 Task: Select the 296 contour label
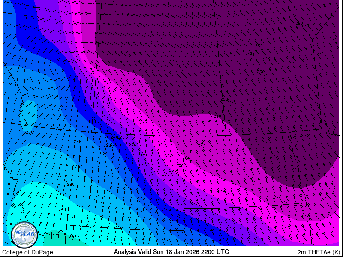coord(73,237)
